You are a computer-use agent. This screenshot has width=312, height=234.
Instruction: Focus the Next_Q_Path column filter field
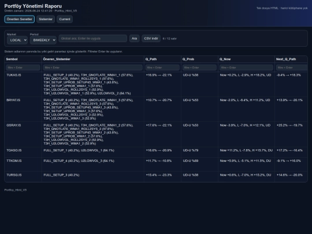point(292,68)
